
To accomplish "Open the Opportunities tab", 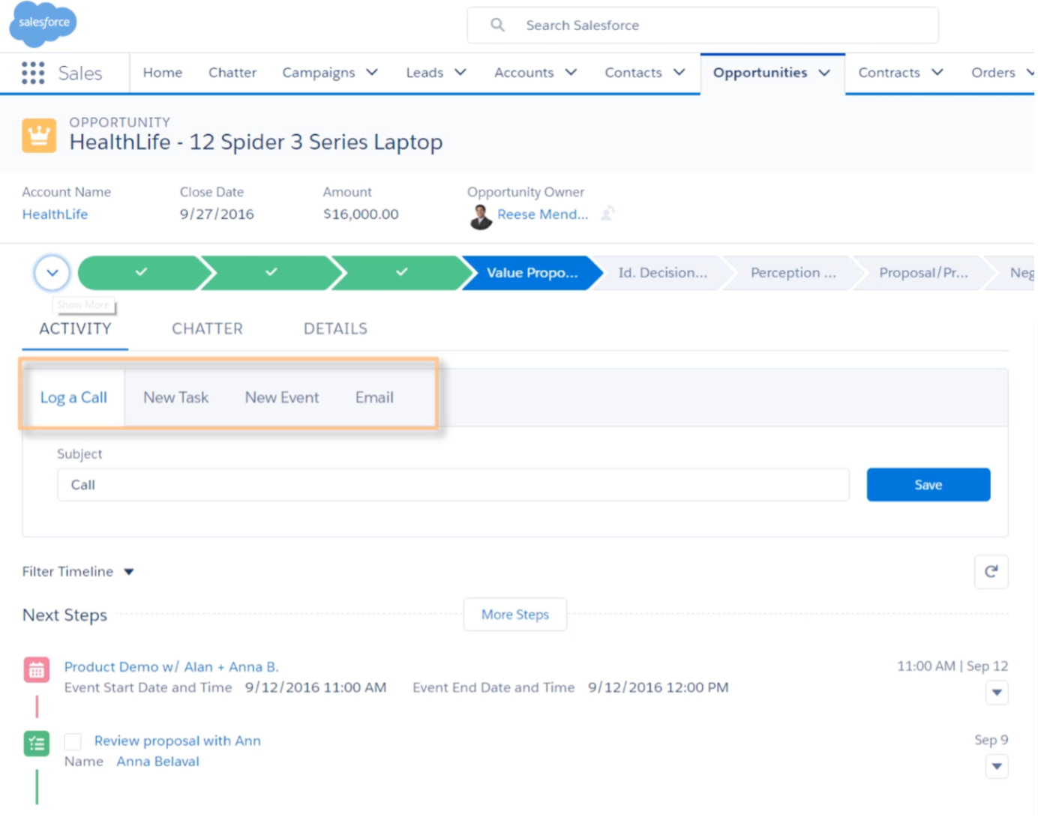I will tap(760, 73).
